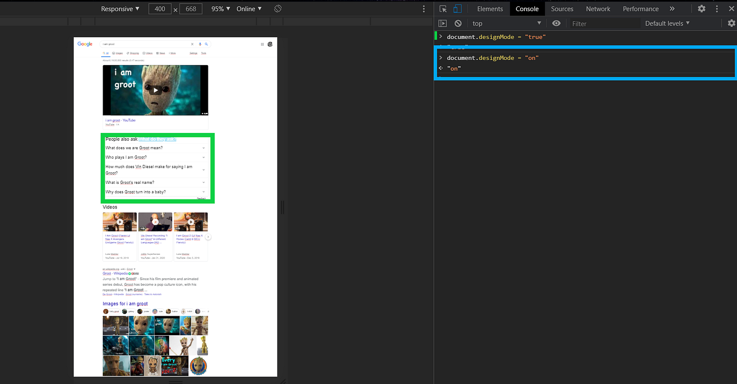Open the DevTools three-dot menu
The height and width of the screenshot is (384, 737).
coord(716,9)
